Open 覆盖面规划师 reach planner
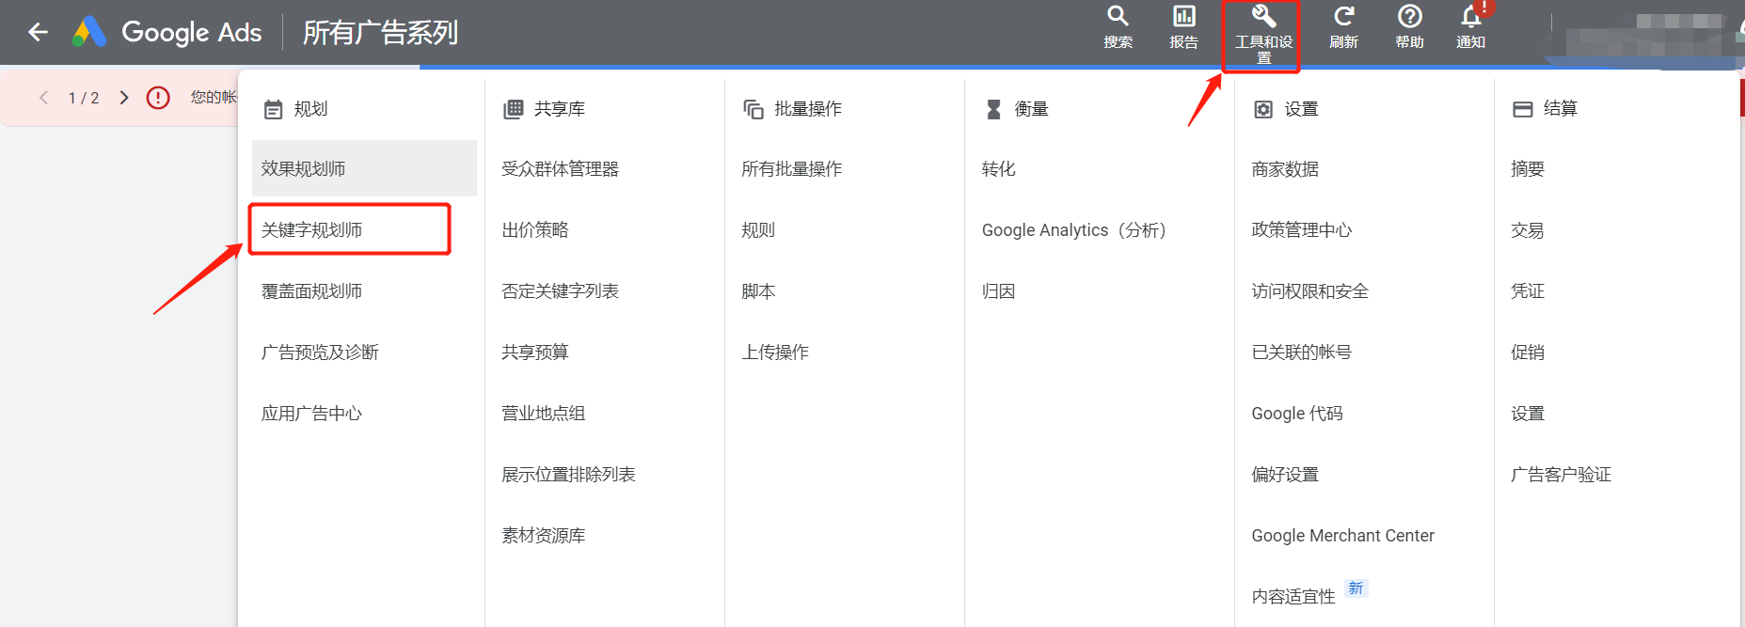This screenshot has height=627, width=1745. [x=311, y=291]
